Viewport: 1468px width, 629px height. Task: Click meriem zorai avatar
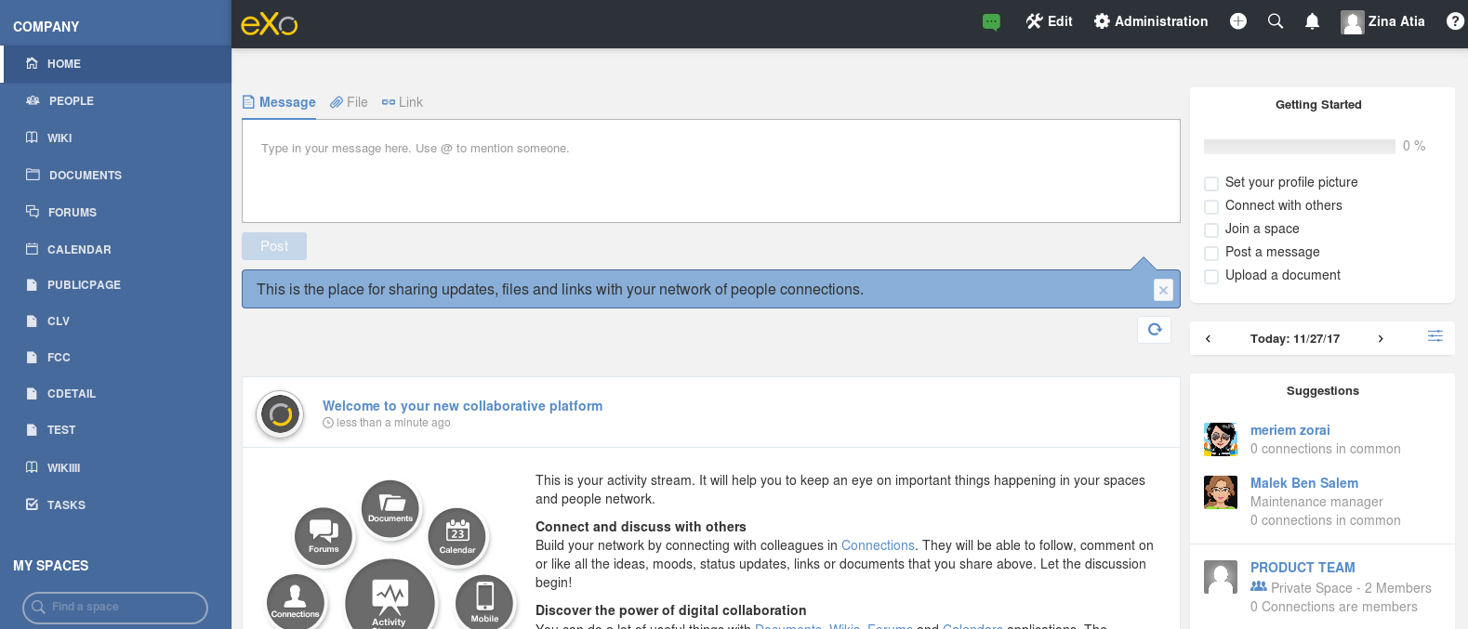(1221, 439)
